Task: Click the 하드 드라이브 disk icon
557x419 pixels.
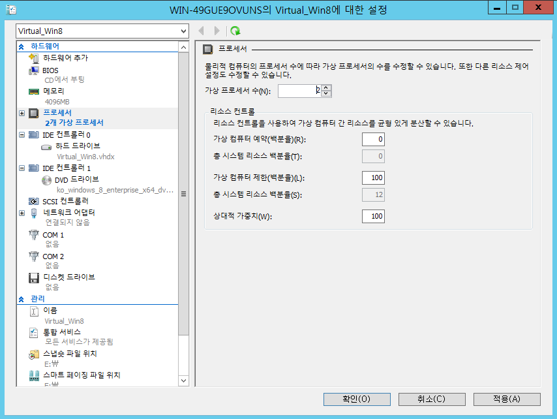Action: (46, 147)
